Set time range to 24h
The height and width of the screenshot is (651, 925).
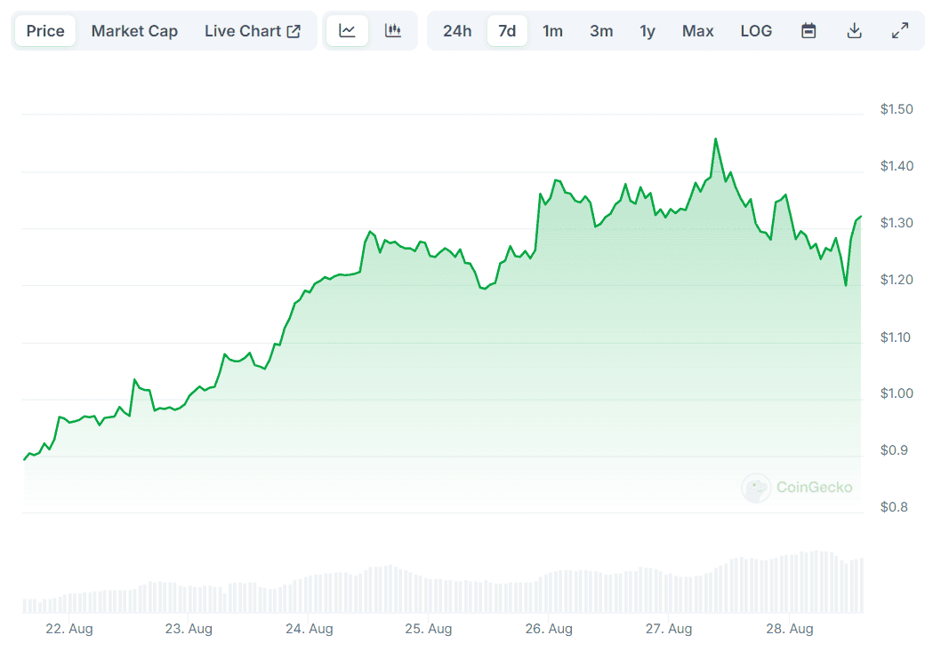click(x=457, y=31)
